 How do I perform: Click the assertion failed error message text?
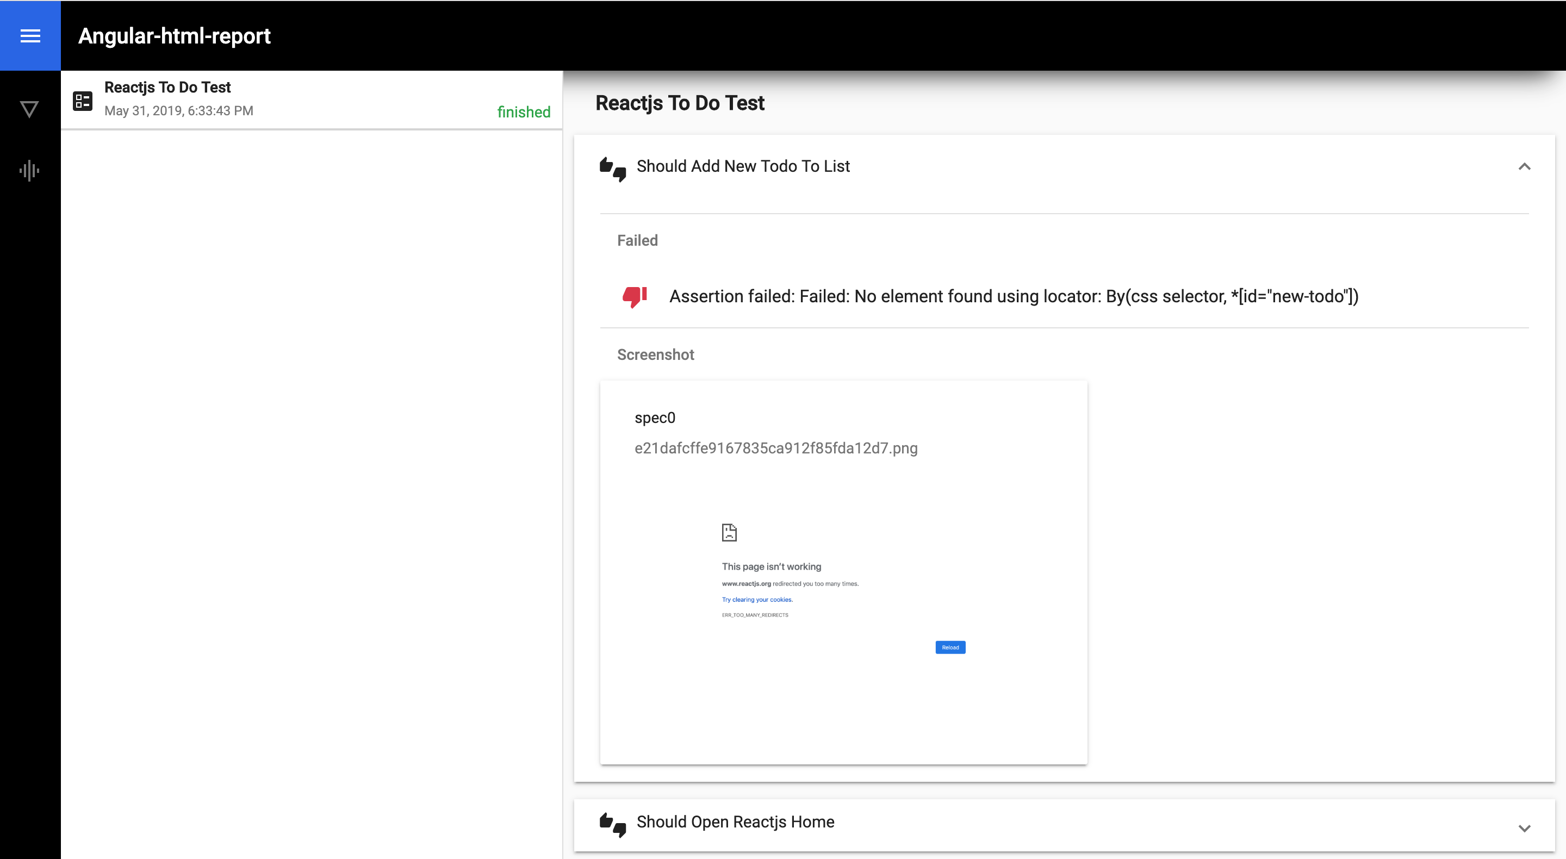tap(1014, 297)
